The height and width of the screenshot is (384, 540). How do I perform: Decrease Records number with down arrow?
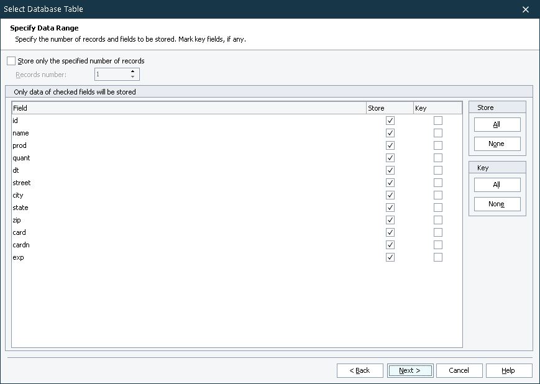[x=132, y=77]
